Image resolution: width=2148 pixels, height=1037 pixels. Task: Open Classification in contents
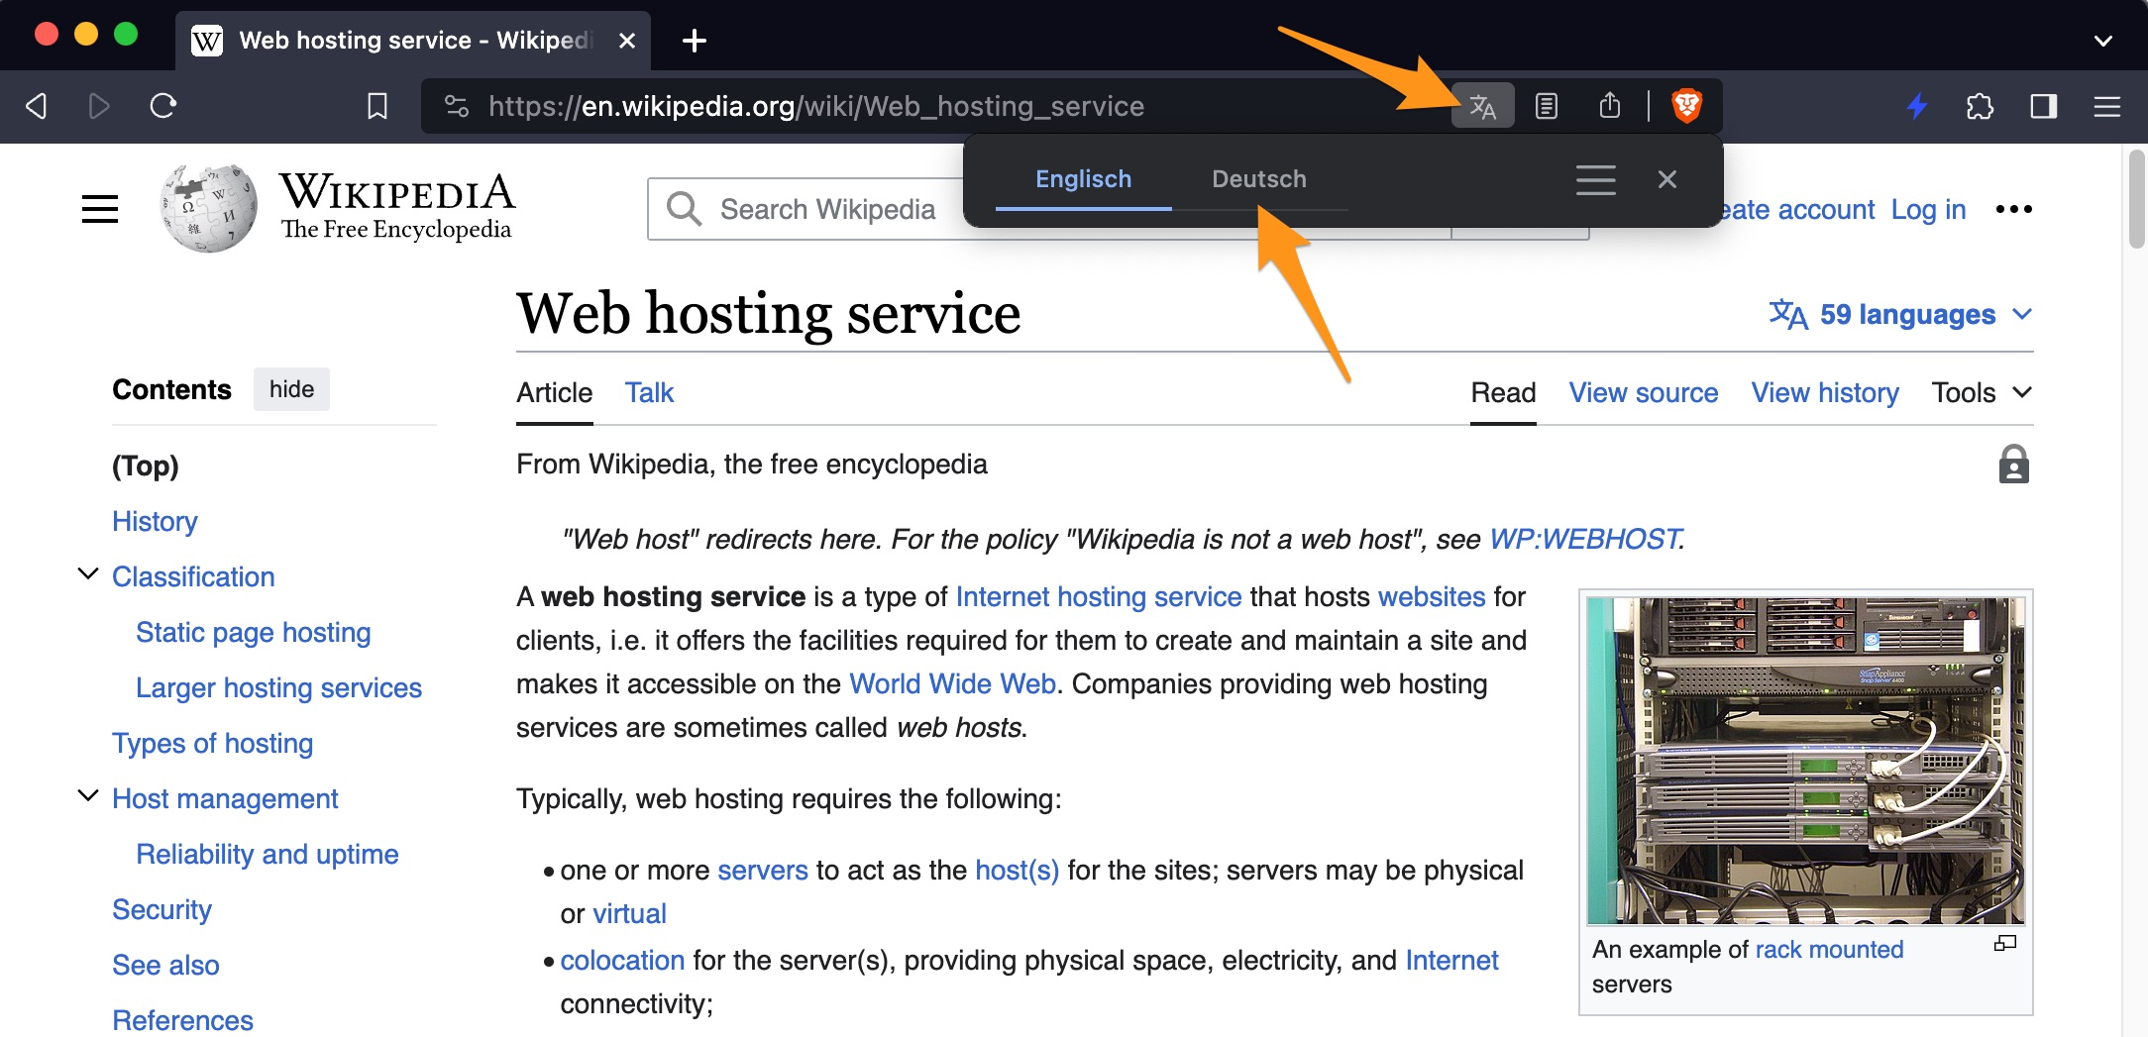(x=193, y=576)
